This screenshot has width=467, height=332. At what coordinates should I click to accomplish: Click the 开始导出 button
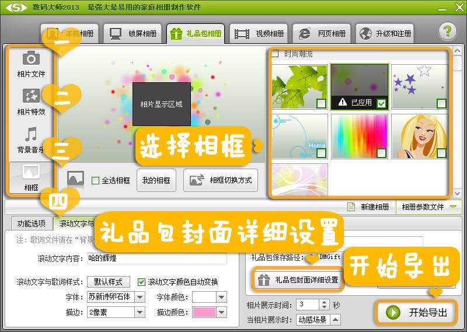416,312
